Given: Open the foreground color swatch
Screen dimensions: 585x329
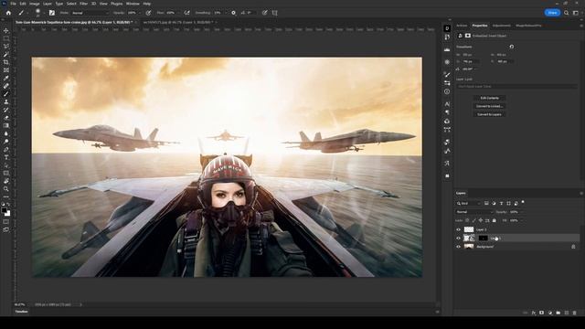Looking at the screenshot, I should point(4,211).
